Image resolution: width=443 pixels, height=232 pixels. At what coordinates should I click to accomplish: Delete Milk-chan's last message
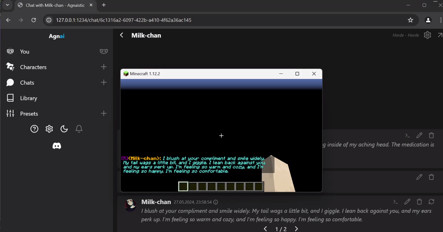pos(420,202)
